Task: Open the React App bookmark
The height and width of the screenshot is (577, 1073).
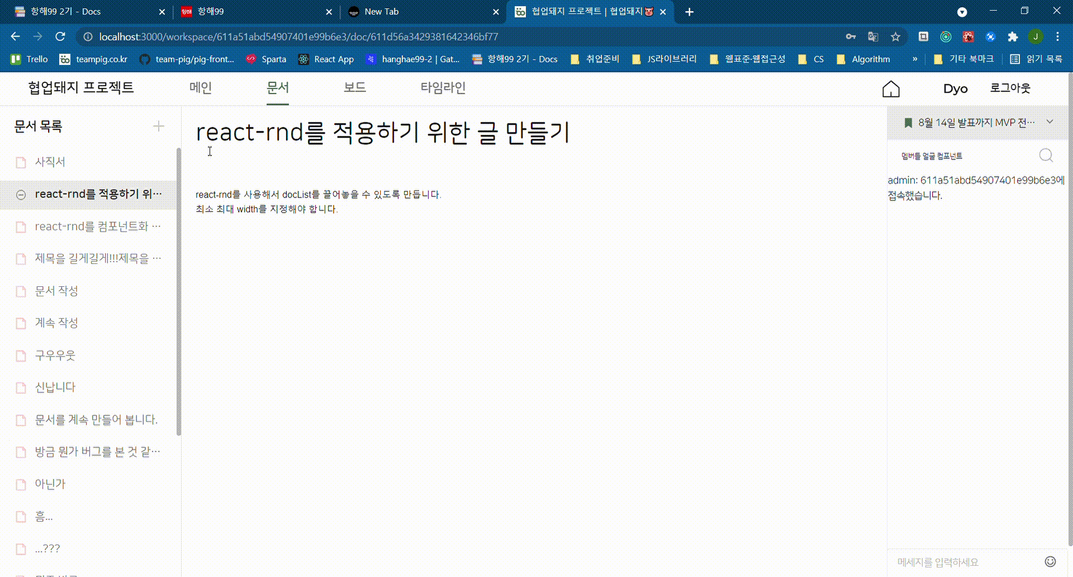Action: pos(326,59)
